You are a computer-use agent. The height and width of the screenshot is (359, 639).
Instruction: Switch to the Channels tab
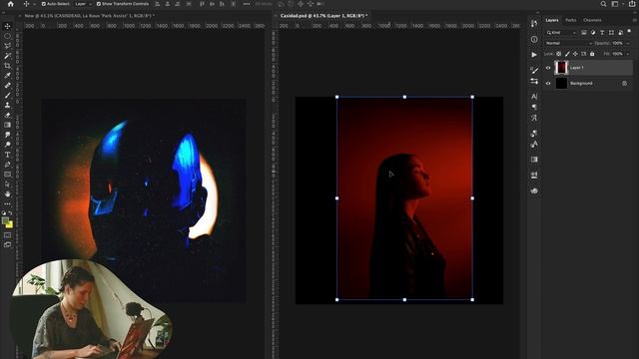point(592,20)
